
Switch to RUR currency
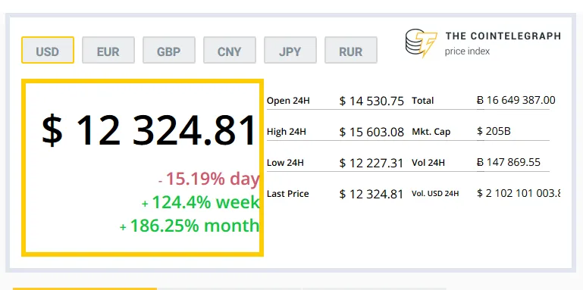[350, 50]
